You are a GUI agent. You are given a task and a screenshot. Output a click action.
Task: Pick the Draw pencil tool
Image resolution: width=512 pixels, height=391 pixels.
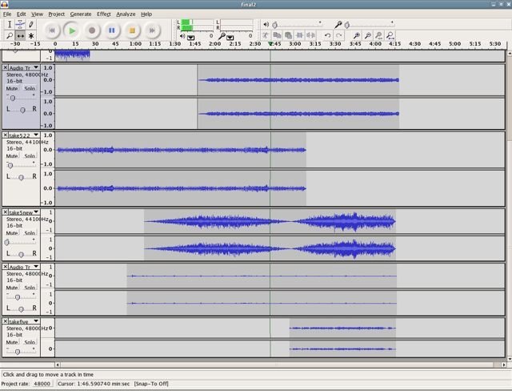tap(31, 25)
